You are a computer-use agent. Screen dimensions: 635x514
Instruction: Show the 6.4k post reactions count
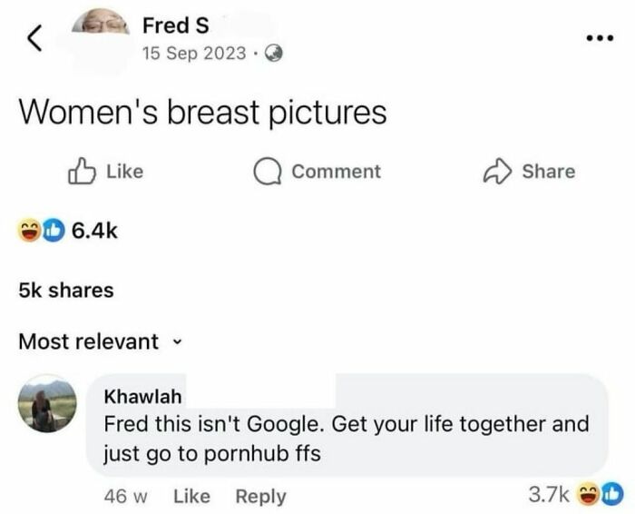pyautogui.click(x=93, y=232)
